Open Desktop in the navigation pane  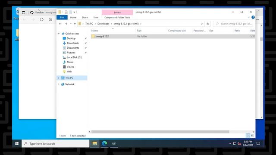71,38
